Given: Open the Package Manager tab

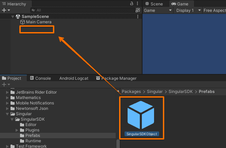Looking at the screenshot, I should [116, 78].
